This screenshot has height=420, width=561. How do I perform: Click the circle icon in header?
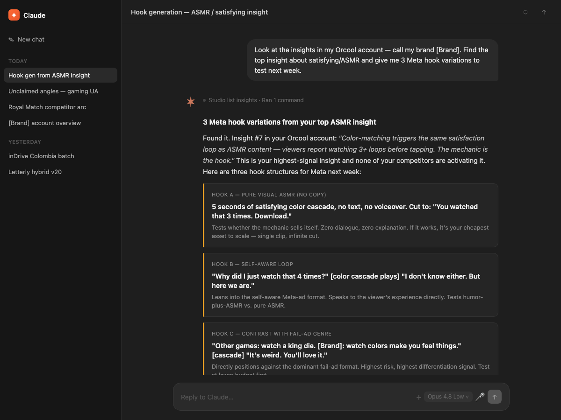pyautogui.click(x=525, y=12)
